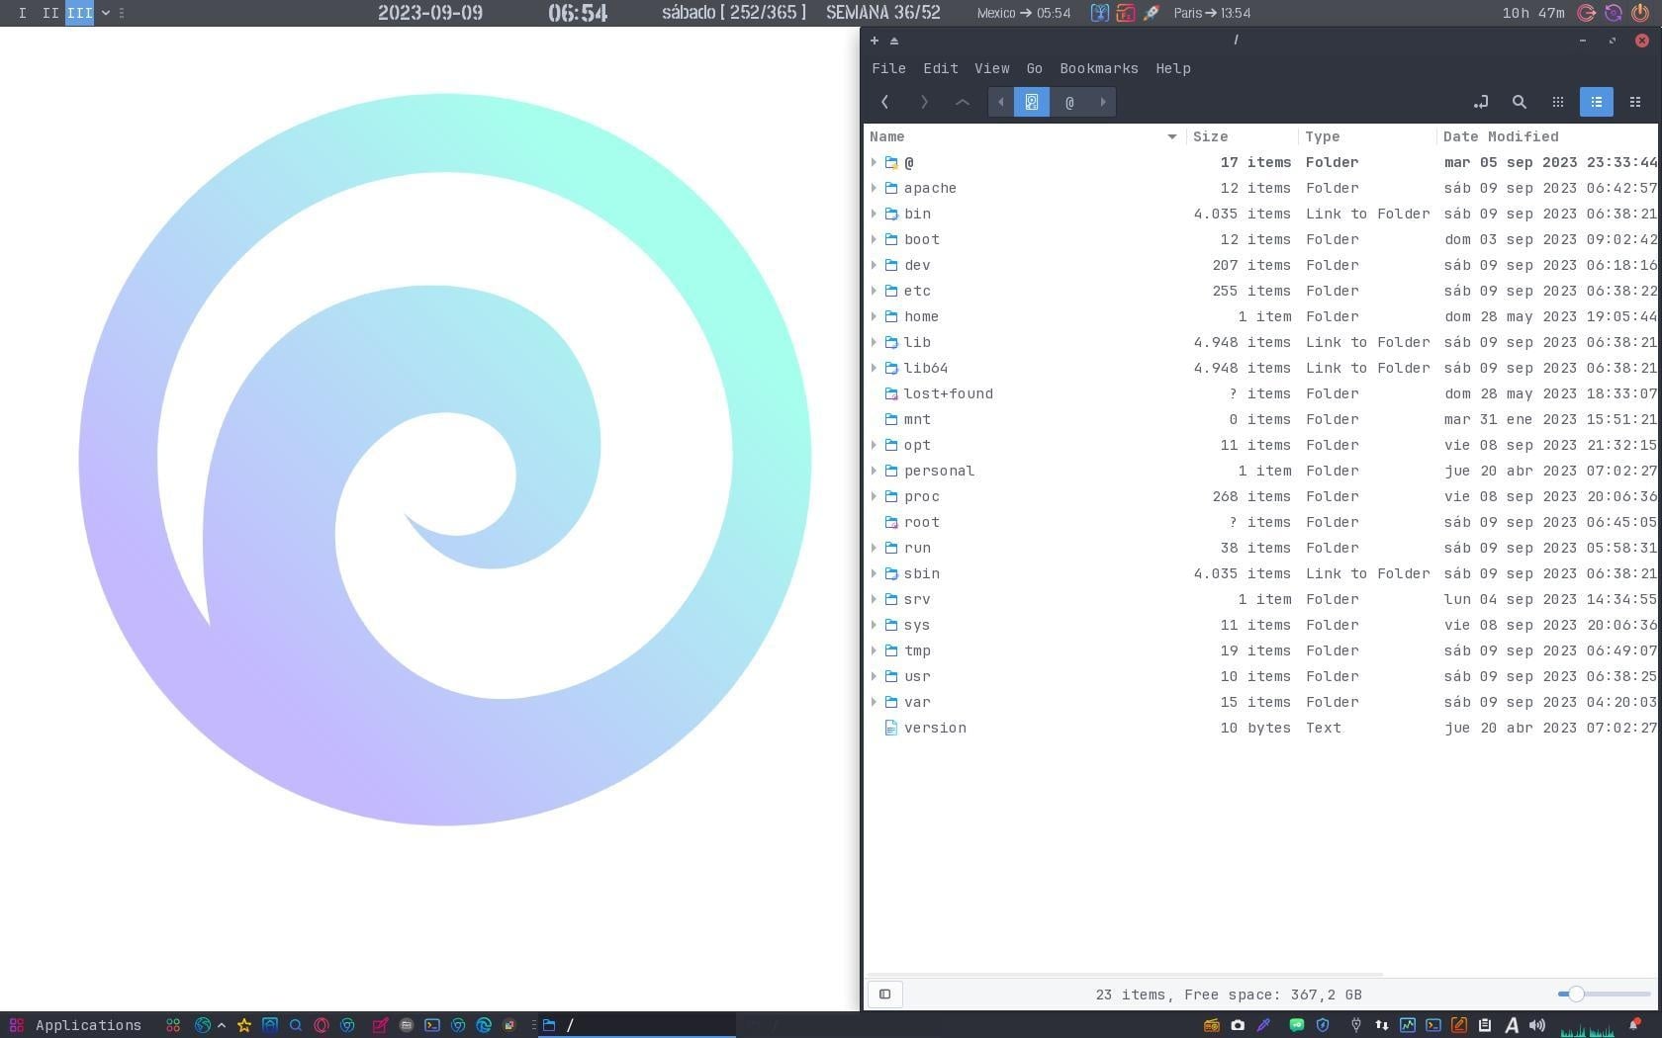Open the Applications menu
The height and width of the screenshot is (1038, 1662).
tap(77, 1025)
